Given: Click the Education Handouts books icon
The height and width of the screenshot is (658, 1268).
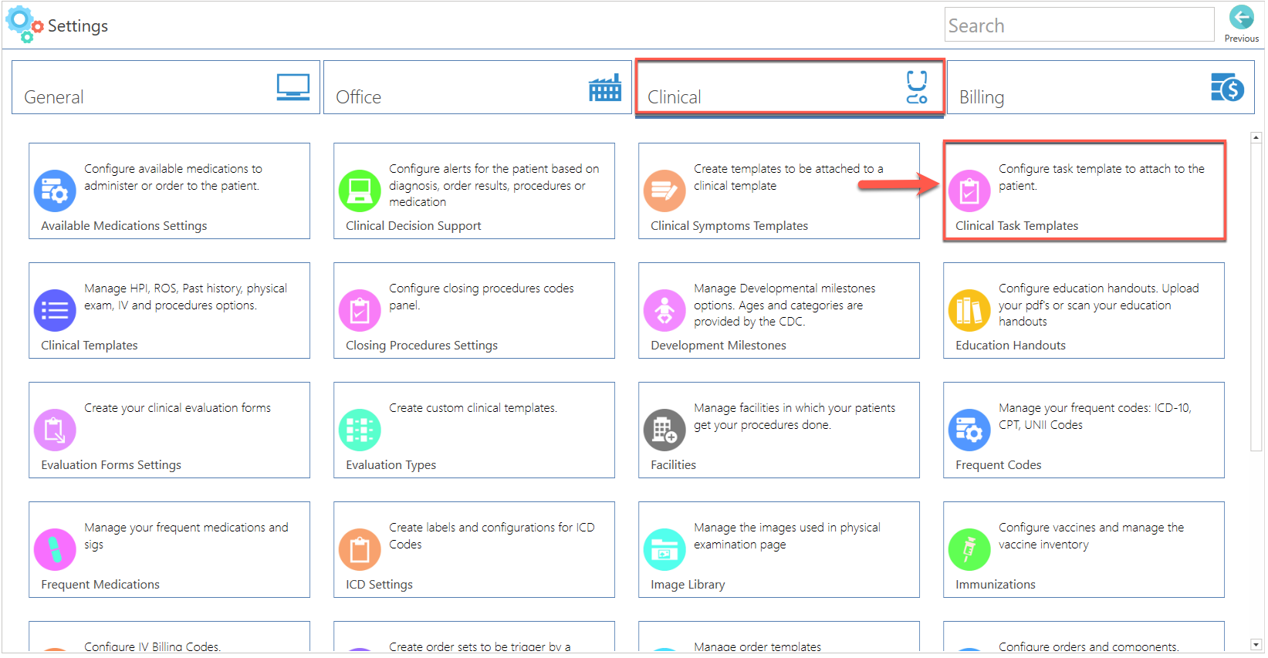Looking at the screenshot, I should pyautogui.click(x=969, y=310).
